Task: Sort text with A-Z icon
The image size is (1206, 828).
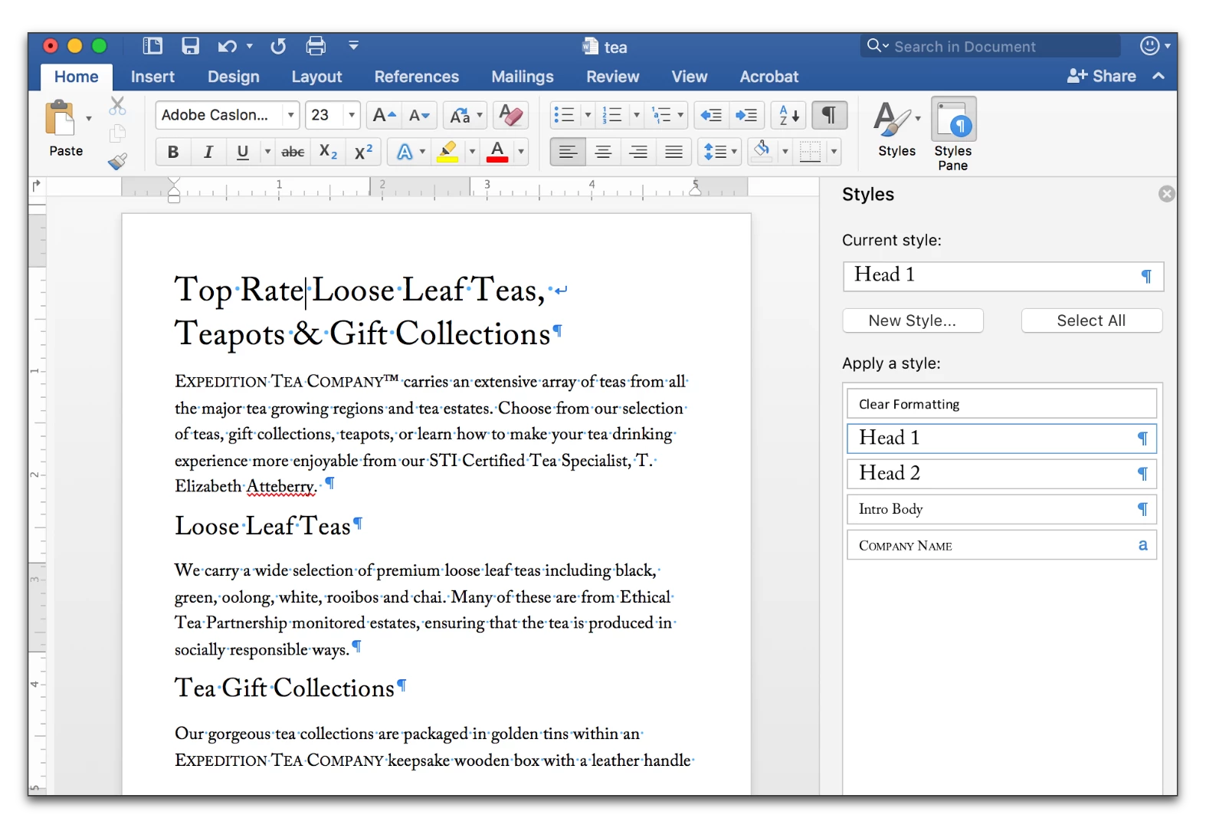Action: tap(788, 115)
